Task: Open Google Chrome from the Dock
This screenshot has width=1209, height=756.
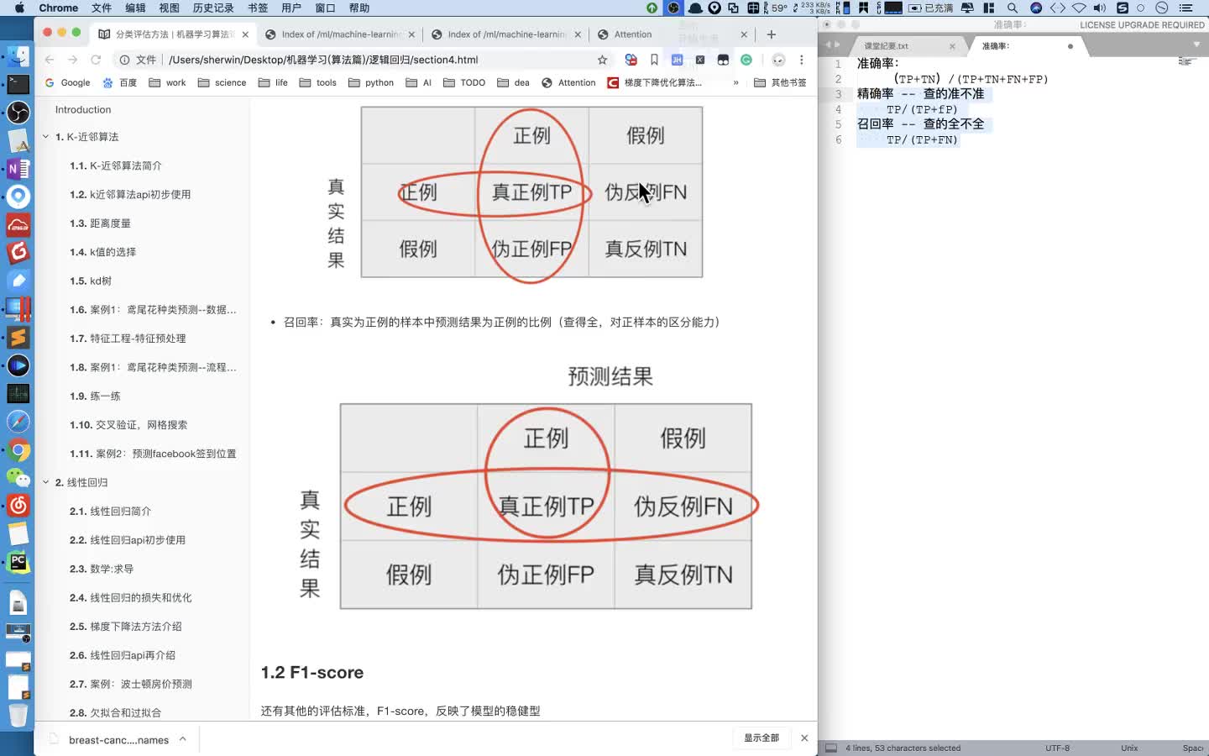Action: coord(18,450)
